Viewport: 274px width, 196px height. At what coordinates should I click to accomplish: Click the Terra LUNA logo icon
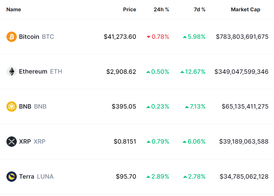[12, 176]
